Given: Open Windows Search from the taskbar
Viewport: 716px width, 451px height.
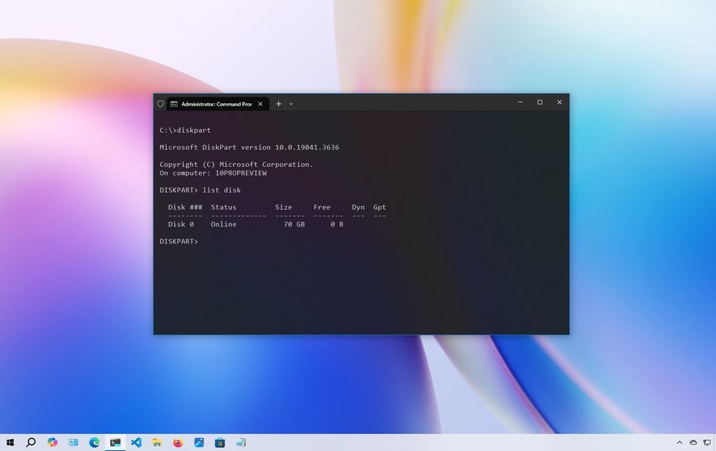Looking at the screenshot, I should [32, 441].
